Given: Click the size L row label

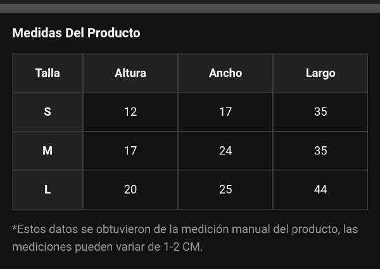Looking at the screenshot, I should 47,190.
